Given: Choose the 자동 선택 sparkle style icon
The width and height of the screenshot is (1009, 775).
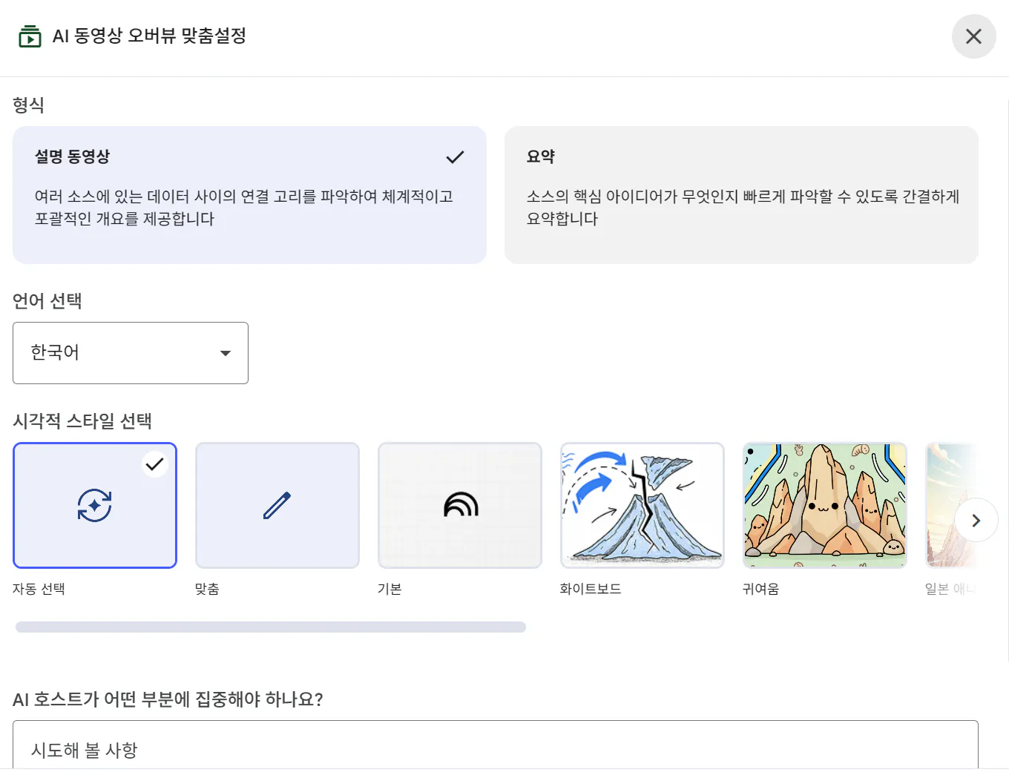Looking at the screenshot, I should click(95, 506).
